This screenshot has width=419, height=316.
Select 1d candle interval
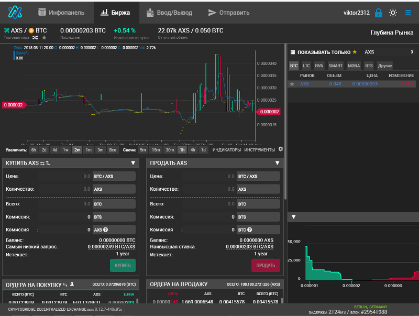click(x=203, y=150)
